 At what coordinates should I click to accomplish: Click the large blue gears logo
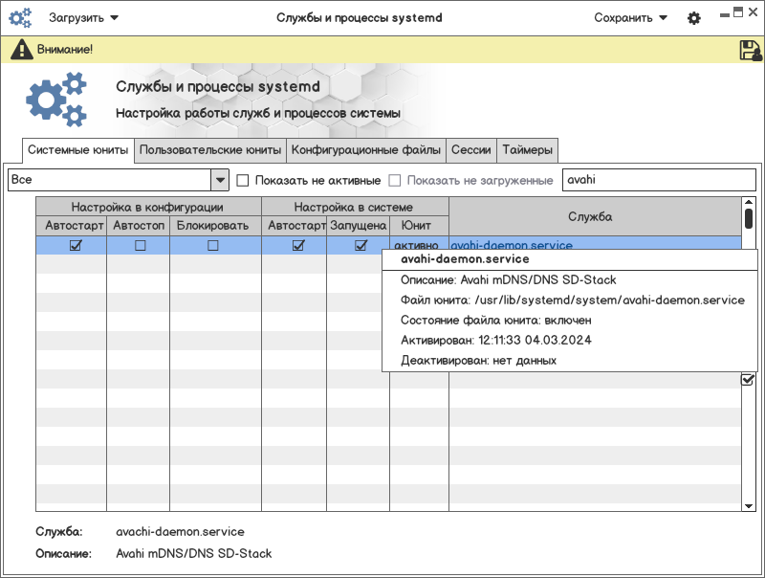click(x=56, y=100)
